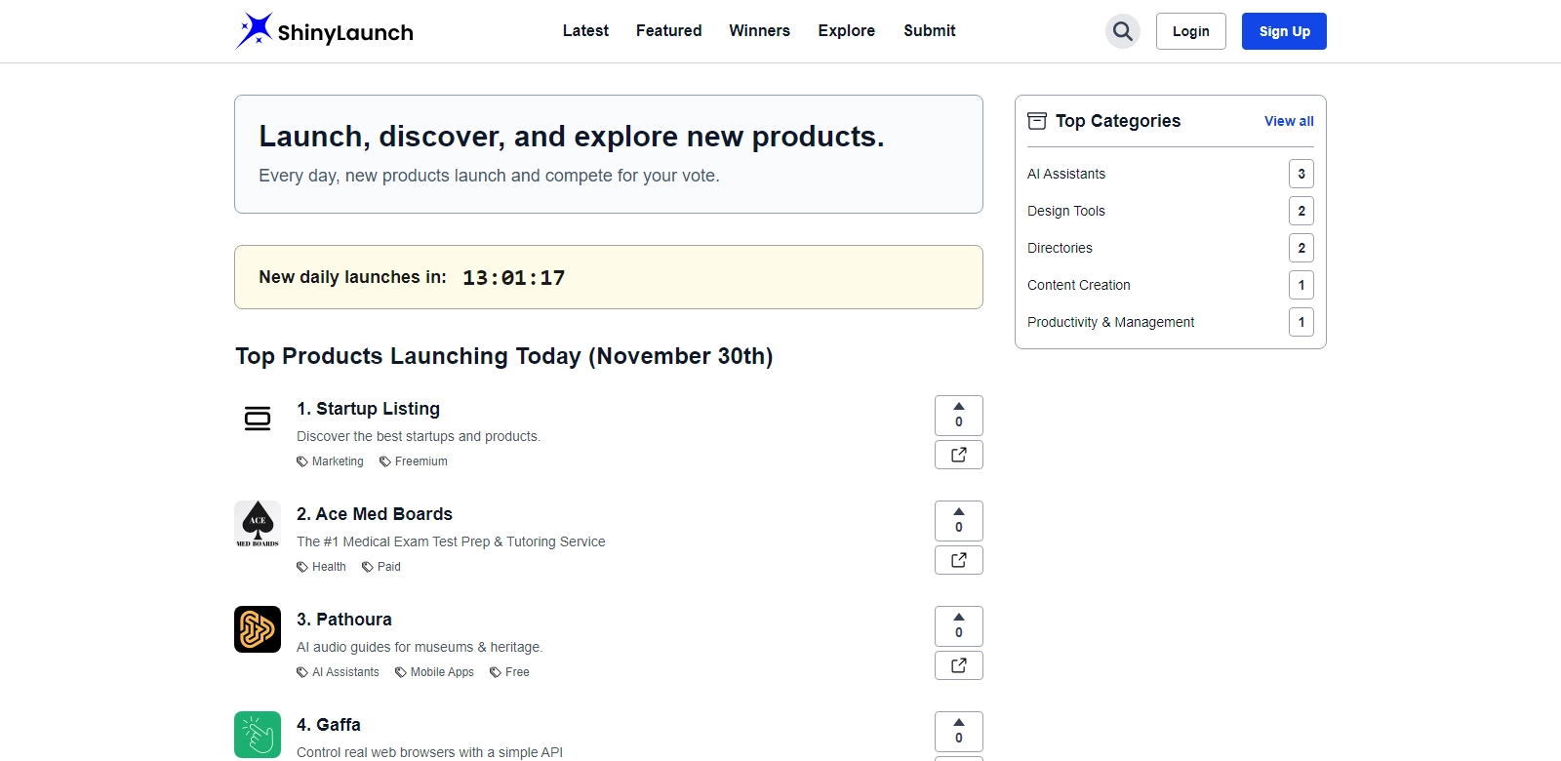Open the Featured nav item
Image resolution: width=1561 pixels, height=761 pixels.
coord(668,31)
